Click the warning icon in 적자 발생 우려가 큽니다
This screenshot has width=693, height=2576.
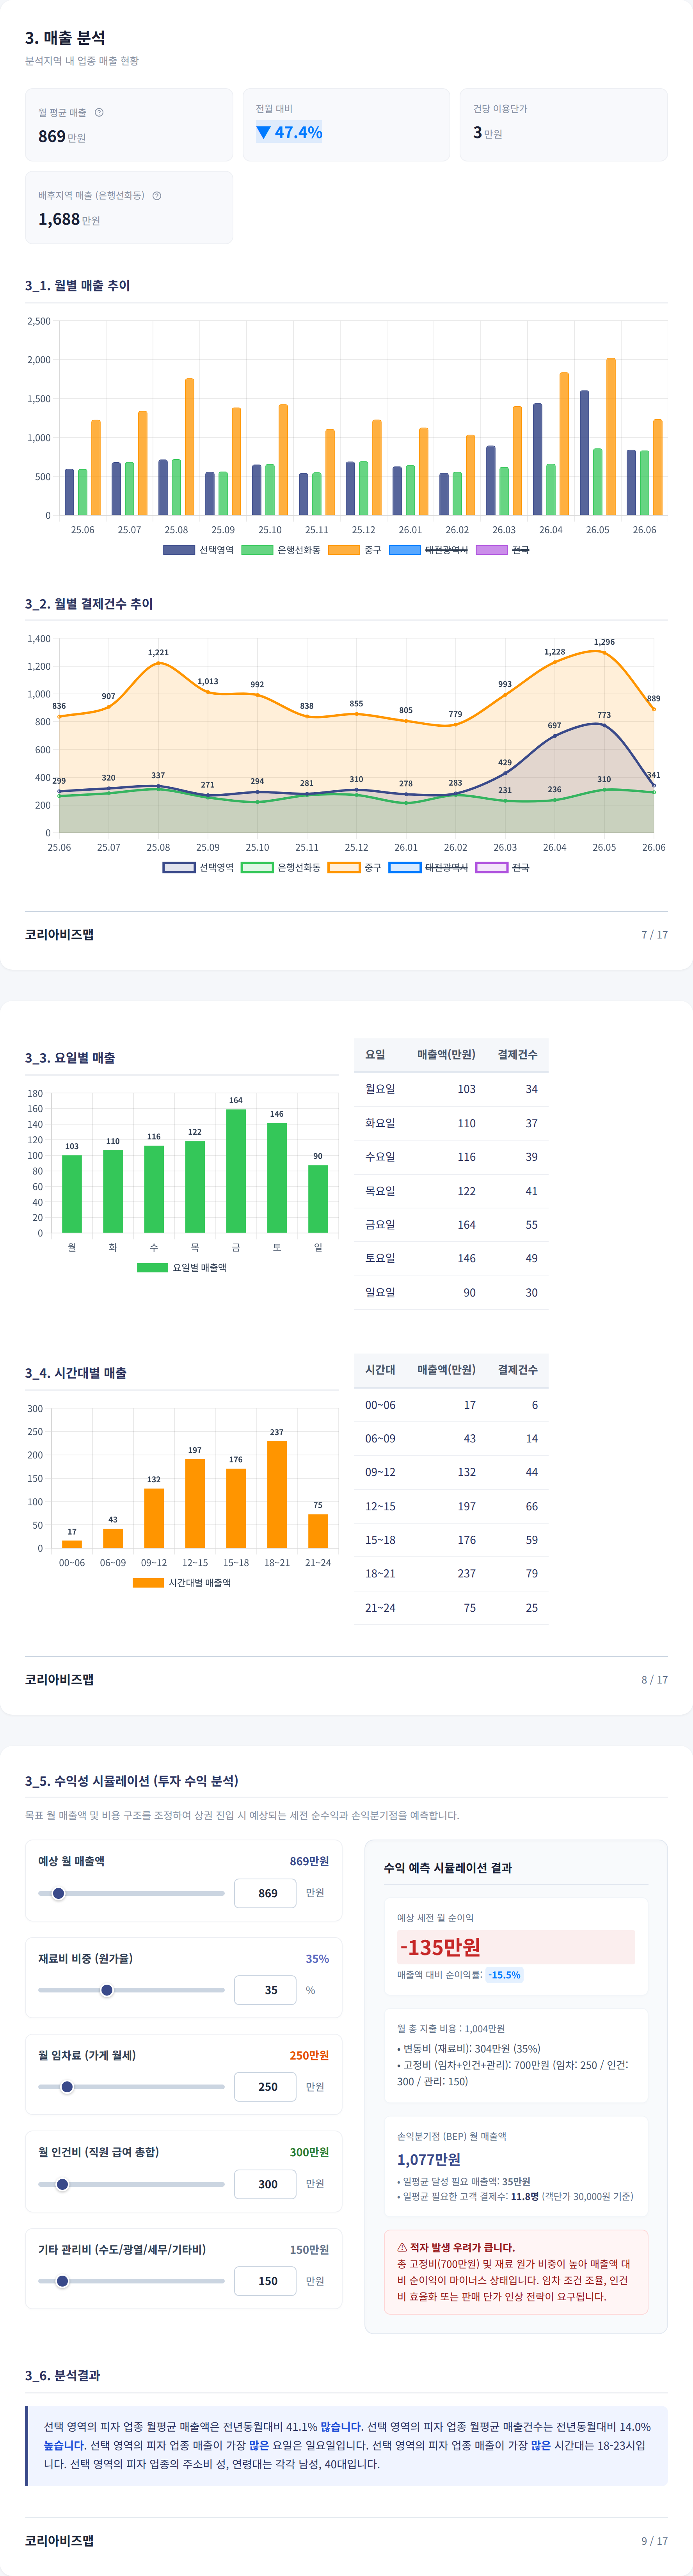click(x=402, y=2247)
